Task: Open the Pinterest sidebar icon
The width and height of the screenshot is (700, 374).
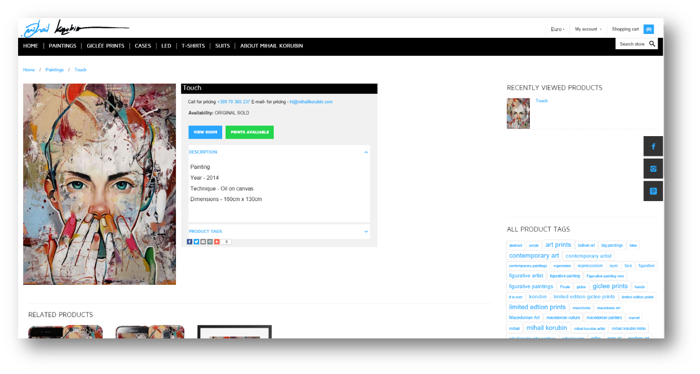Action: click(x=653, y=191)
